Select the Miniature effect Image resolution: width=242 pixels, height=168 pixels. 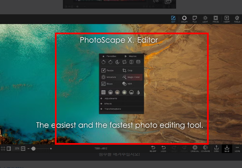click(109, 77)
